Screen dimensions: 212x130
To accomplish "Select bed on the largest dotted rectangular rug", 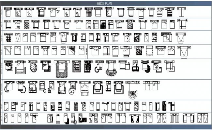I will (x=62, y=69).
